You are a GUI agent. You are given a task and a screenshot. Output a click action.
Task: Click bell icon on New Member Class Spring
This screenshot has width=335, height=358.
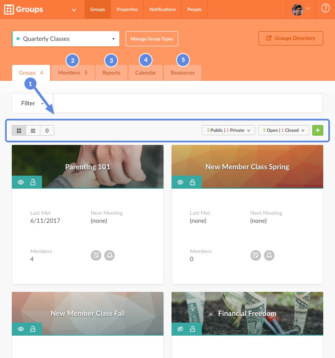pos(269,255)
